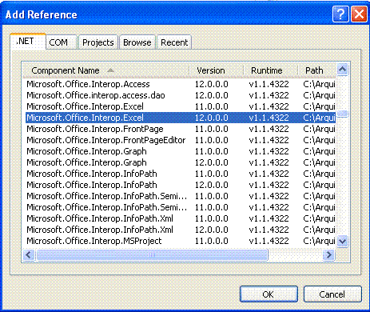The image size is (370, 312).
Task: Close the Add Reference dialog
Action: click(x=359, y=14)
